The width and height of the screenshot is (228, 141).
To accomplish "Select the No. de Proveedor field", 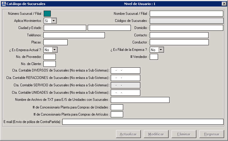I will [x=50, y=57].
